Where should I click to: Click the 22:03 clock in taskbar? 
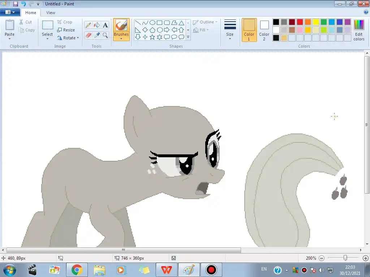click(350, 267)
